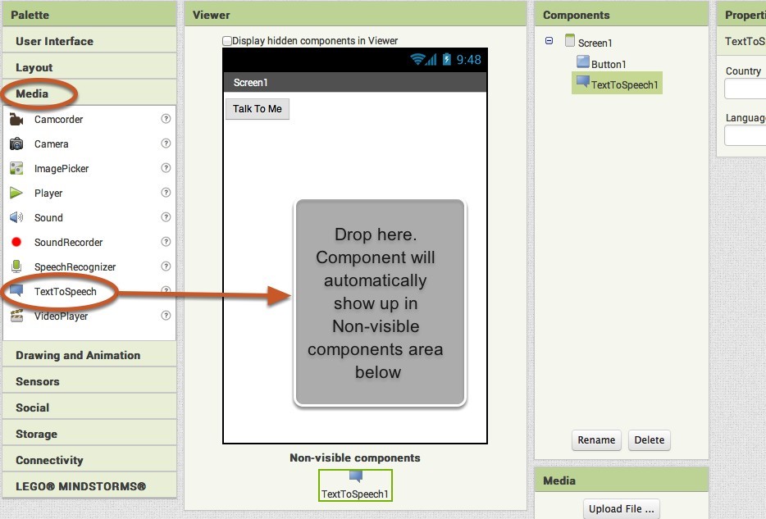Click the Camcorder component icon

(x=16, y=119)
